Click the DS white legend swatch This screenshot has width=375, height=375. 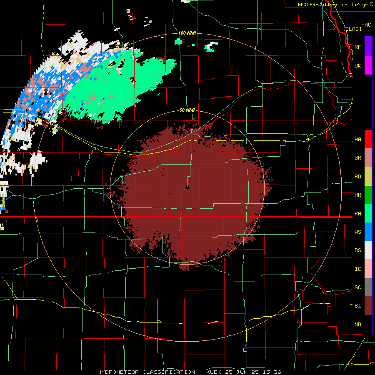[368, 250]
